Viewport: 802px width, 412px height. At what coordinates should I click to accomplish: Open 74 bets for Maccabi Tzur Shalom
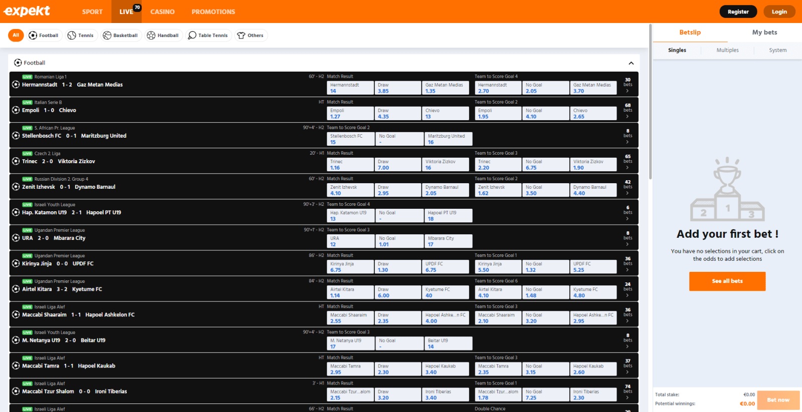coord(628,391)
